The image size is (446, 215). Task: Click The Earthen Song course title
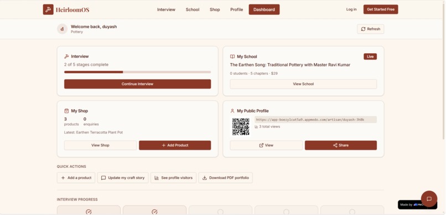[x=290, y=65]
